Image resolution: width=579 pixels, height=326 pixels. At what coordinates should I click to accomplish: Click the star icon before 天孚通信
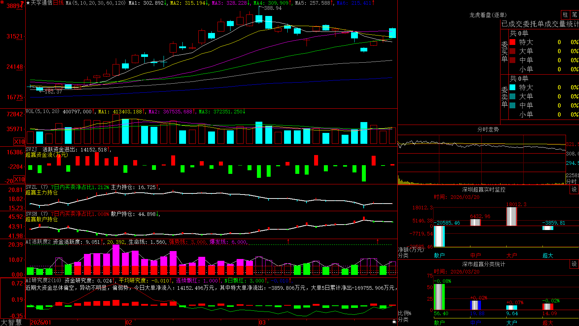(28, 3)
